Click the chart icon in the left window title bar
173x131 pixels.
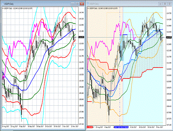click(x=3, y=4)
